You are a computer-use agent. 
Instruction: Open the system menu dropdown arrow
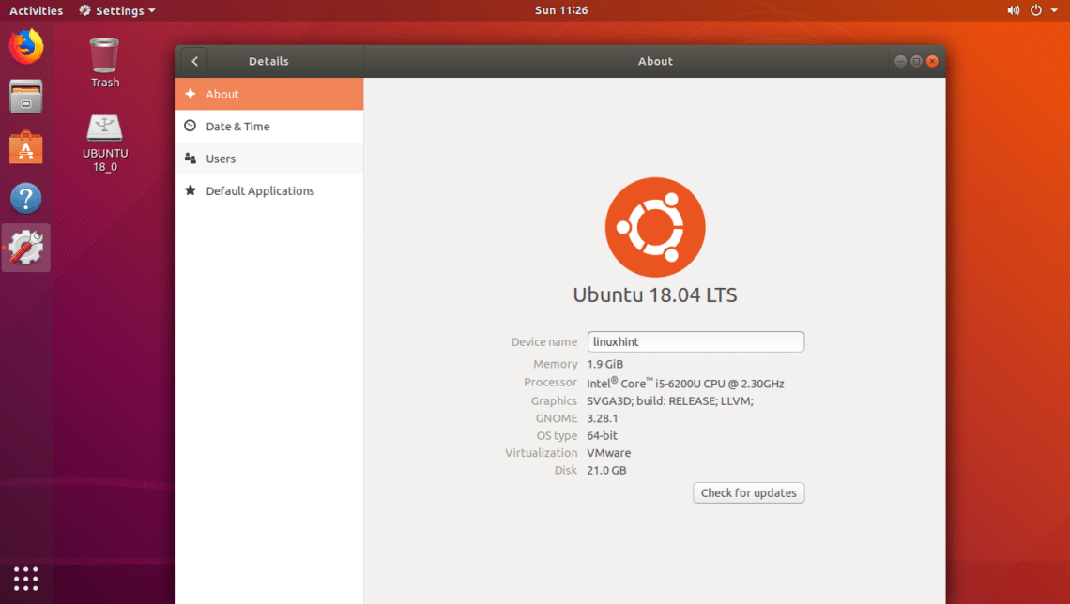tap(1055, 10)
